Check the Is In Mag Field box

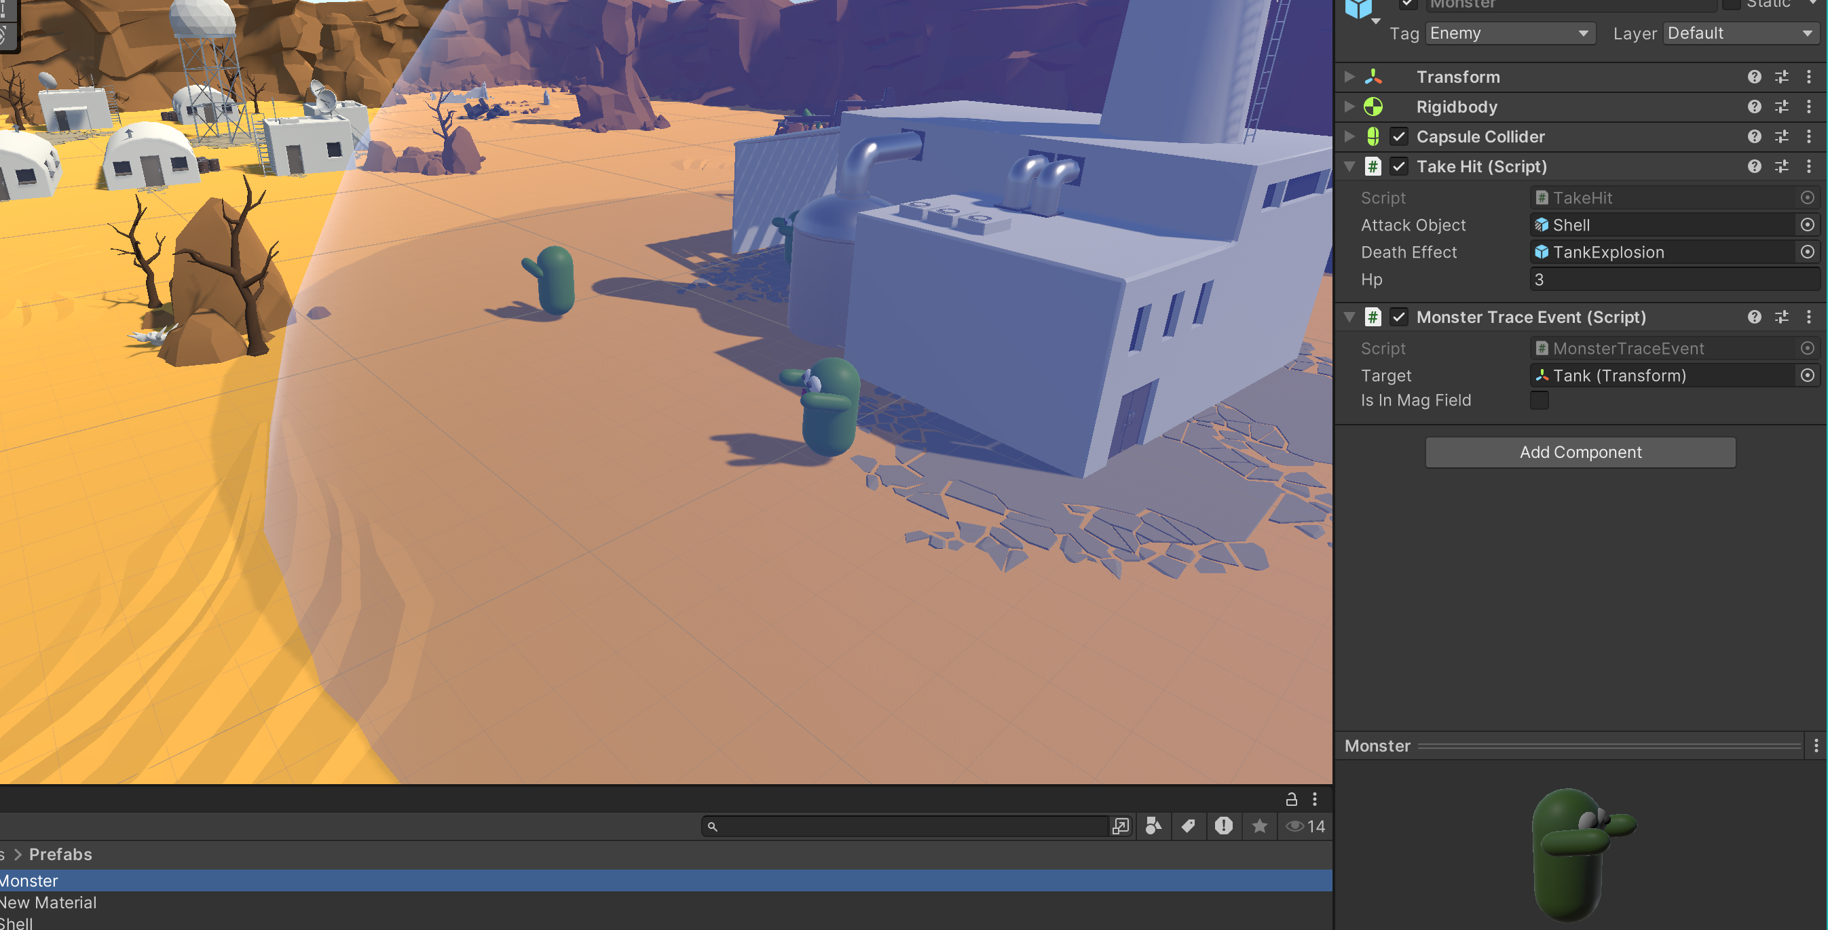(x=1538, y=400)
